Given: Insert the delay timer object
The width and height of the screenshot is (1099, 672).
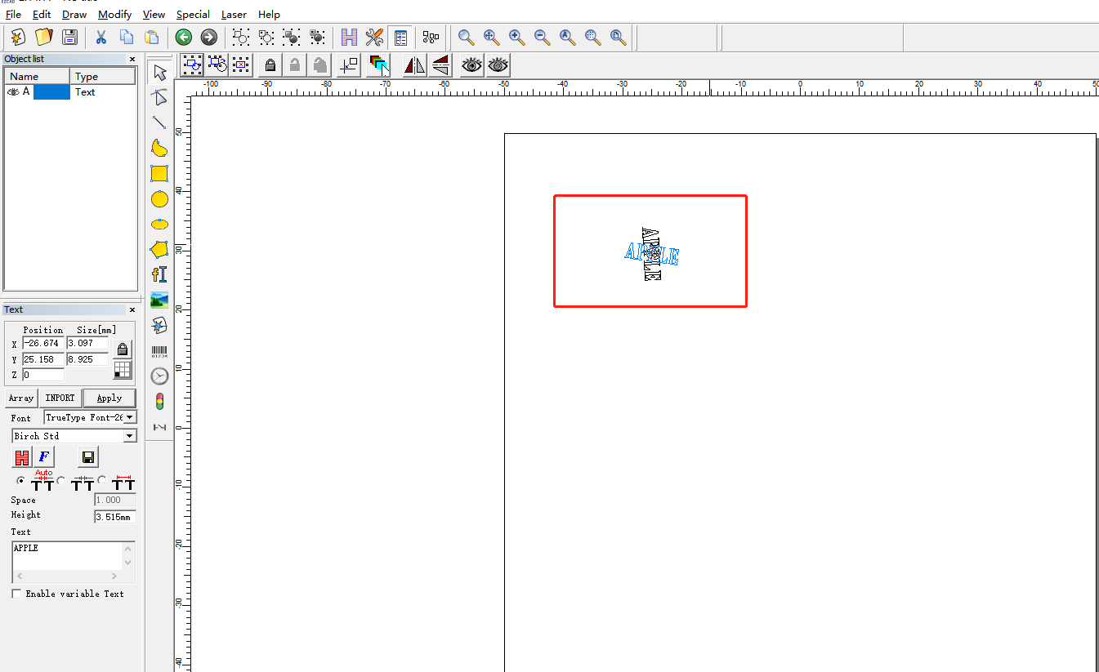Looking at the screenshot, I should (x=159, y=376).
